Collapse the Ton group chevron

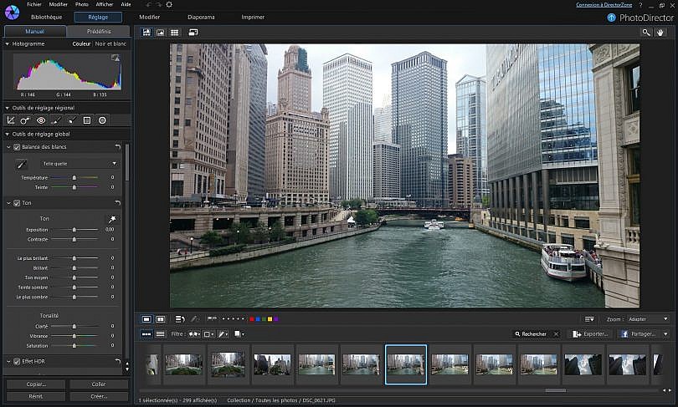pyautogui.click(x=8, y=203)
